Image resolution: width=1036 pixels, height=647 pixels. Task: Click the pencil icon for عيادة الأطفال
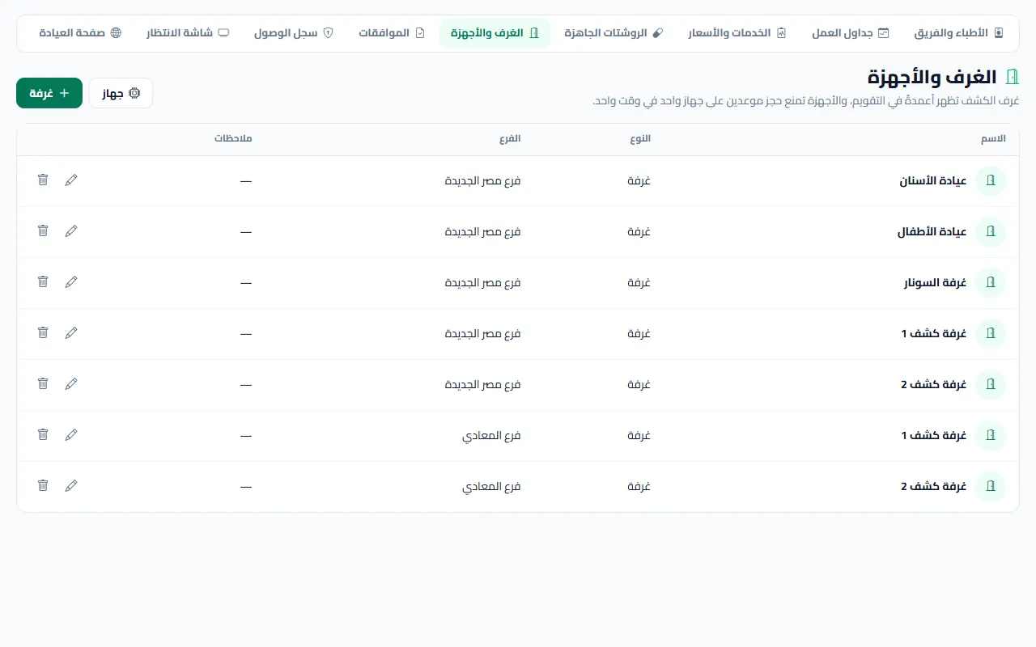[x=71, y=230]
